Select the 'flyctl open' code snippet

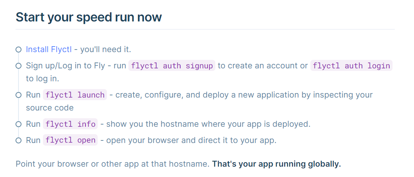[x=70, y=140]
